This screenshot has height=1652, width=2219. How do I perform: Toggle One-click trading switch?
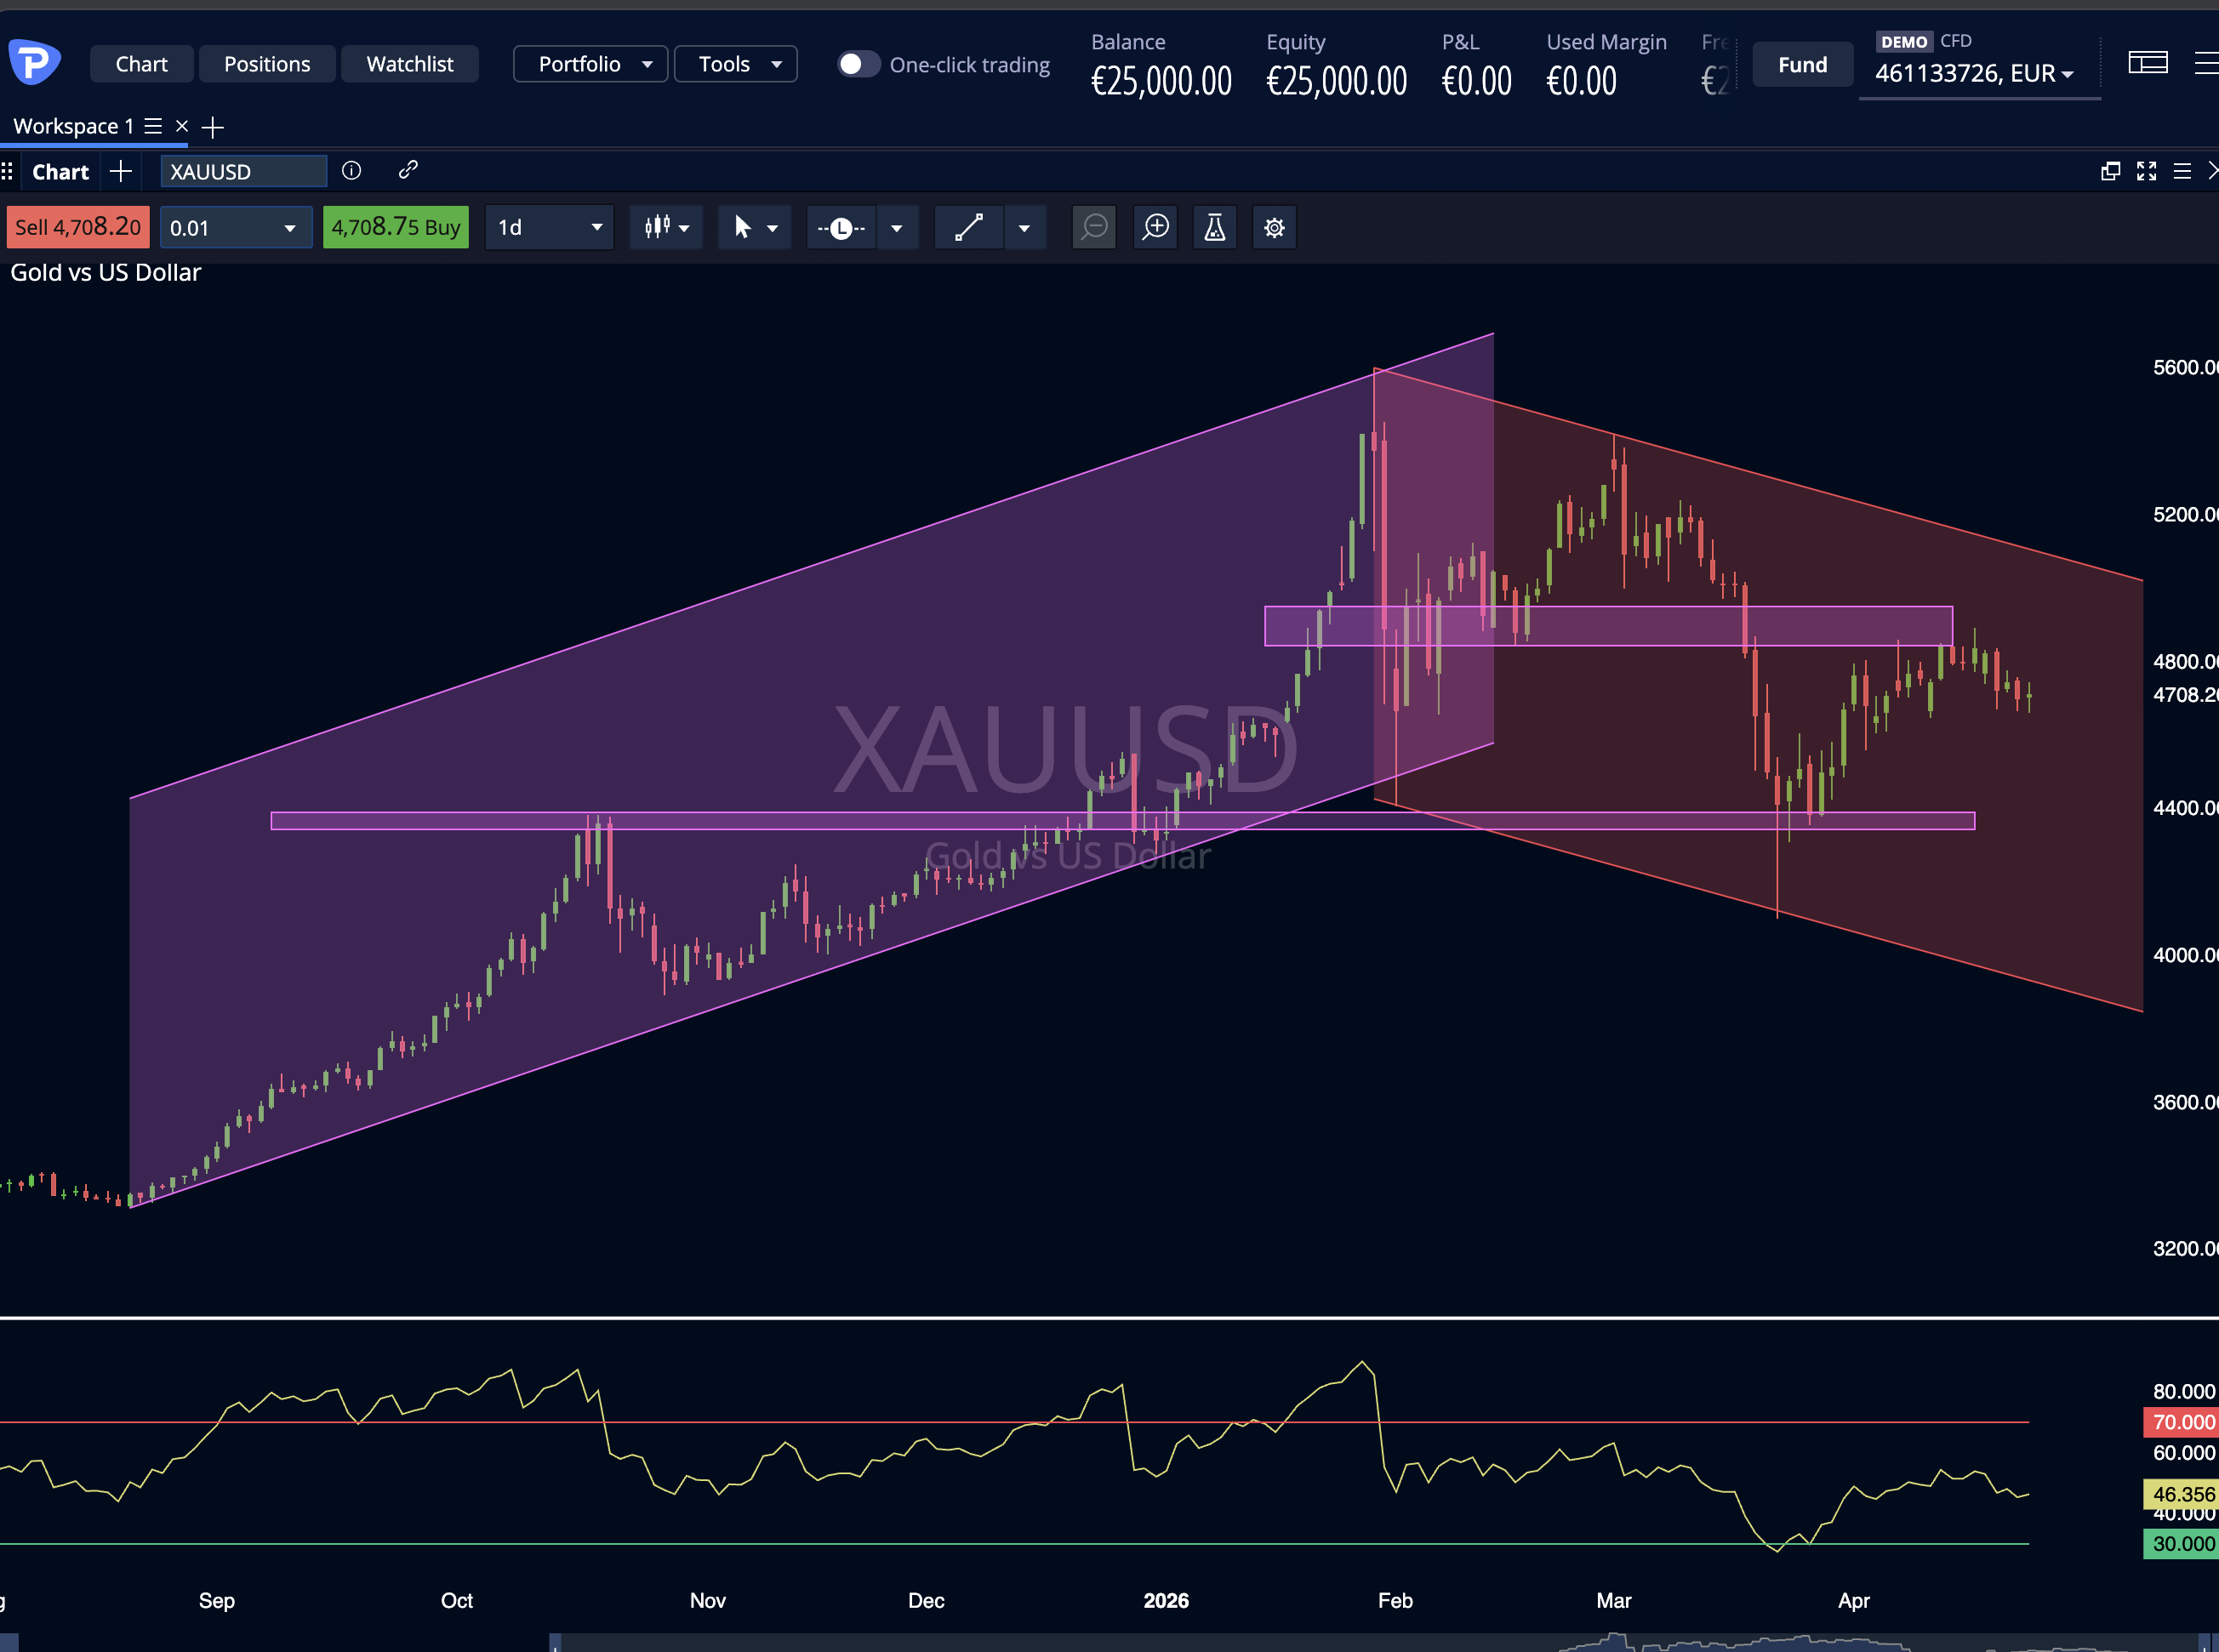click(x=857, y=64)
